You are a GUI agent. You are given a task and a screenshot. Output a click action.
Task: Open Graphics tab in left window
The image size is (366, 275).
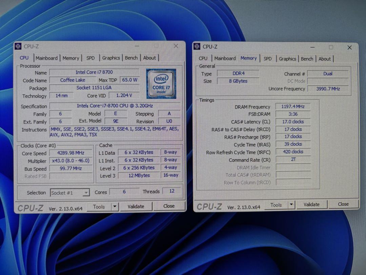(111, 58)
